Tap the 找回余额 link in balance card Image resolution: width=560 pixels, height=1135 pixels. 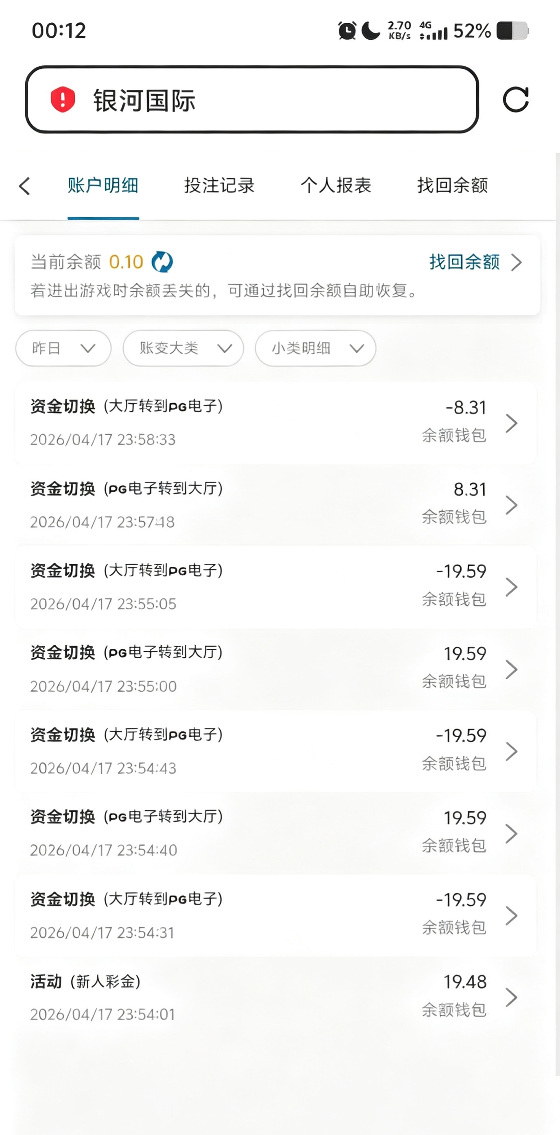coord(474,262)
